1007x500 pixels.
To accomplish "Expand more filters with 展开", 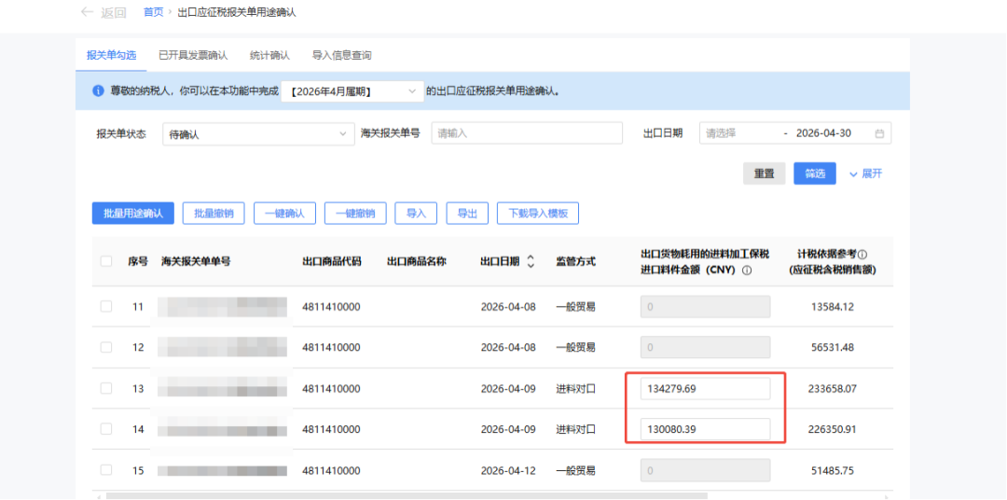I will [865, 174].
